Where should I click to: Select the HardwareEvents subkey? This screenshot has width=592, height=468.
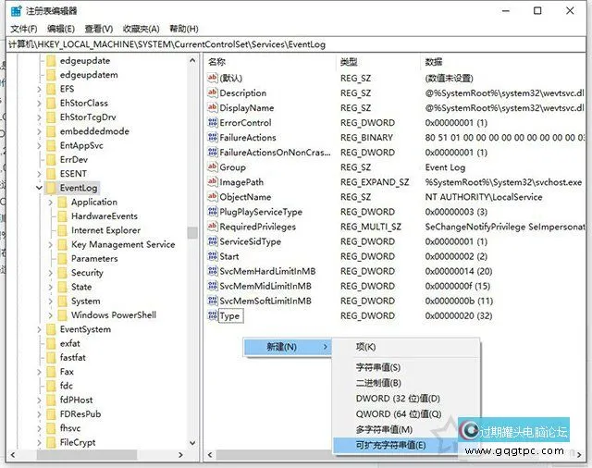pos(105,216)
